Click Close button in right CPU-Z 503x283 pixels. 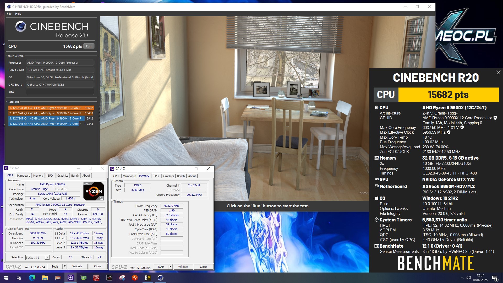coord(203,267)
